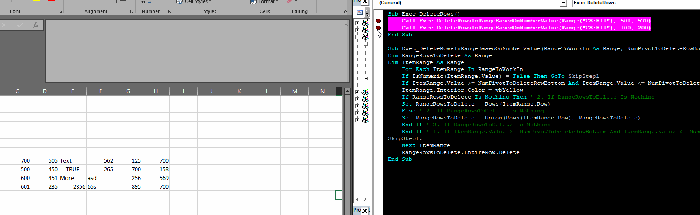
Task: Select the cell containing Text
Action: (73, 160)
